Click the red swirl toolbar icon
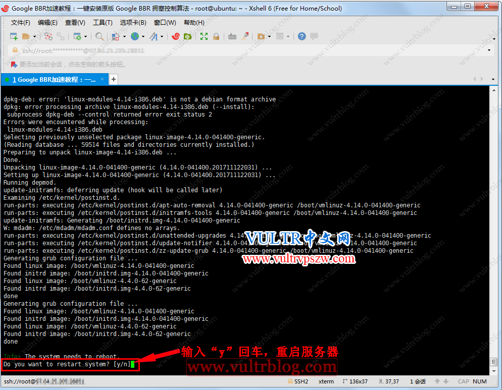Screen dimensions: 502x390 (x=175, y=36)
